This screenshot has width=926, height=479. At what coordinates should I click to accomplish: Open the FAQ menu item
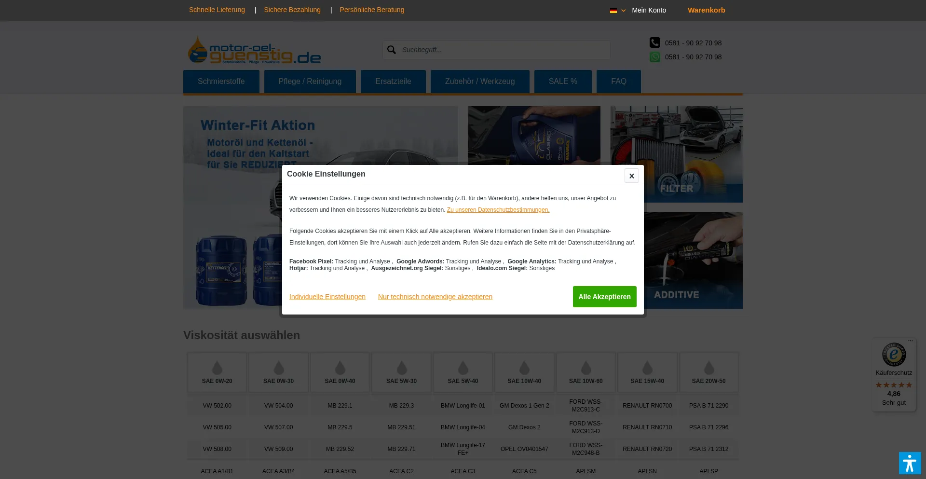tap(619, 81)
